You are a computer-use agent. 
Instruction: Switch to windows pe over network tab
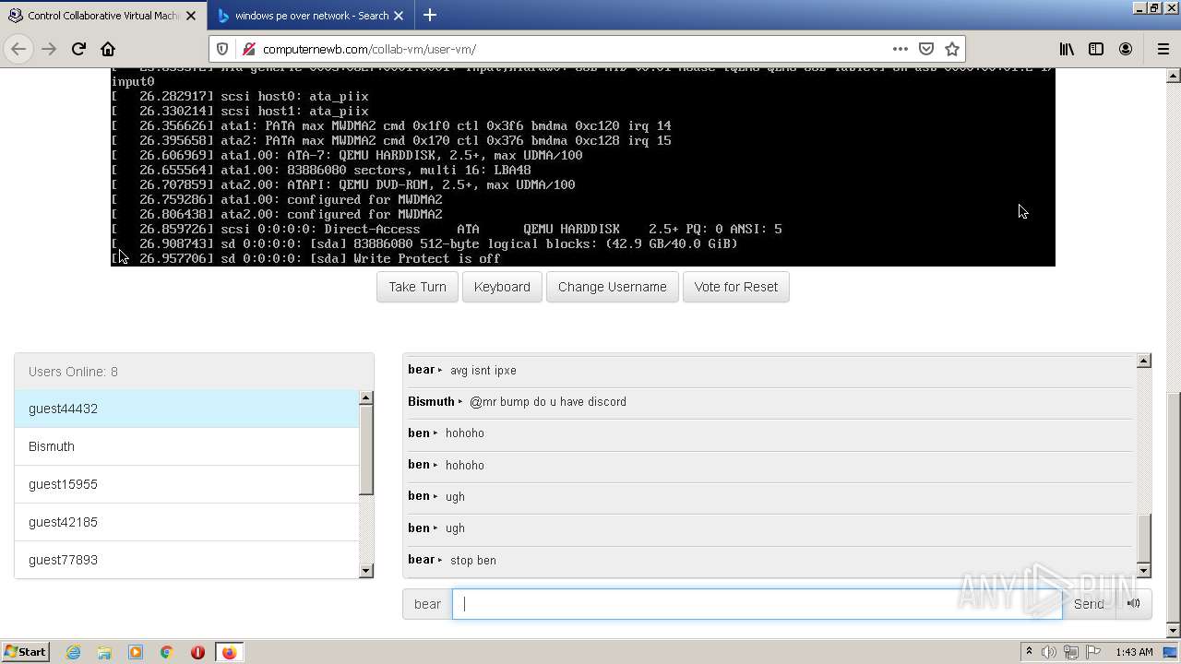310,16
